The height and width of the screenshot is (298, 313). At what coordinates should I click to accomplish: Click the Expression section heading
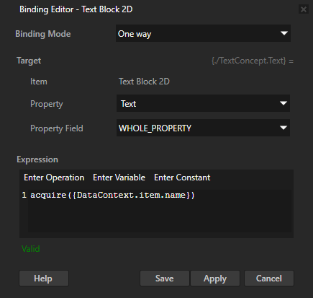point(37,159)
